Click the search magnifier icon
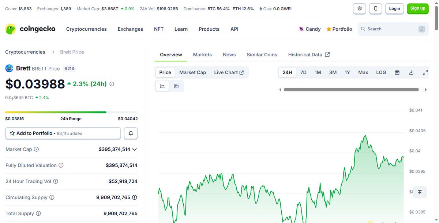This screenshot has height=223, width=439. point(363,29)
